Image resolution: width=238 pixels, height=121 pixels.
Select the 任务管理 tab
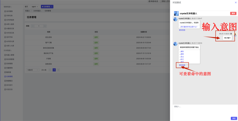[46, 6]
